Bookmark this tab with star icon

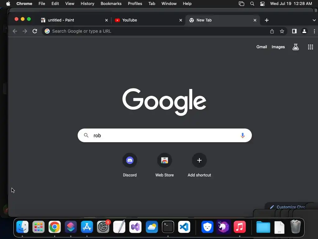282,31
